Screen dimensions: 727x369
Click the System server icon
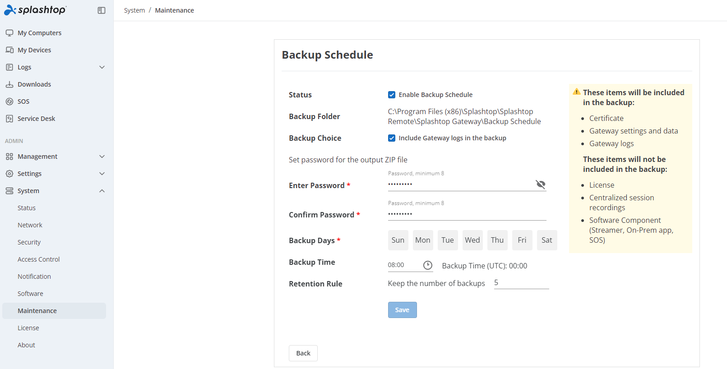(9, 191)
